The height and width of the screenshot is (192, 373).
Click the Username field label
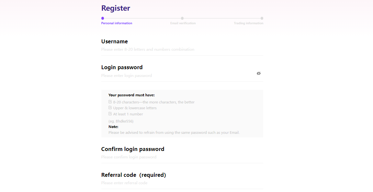114,41
